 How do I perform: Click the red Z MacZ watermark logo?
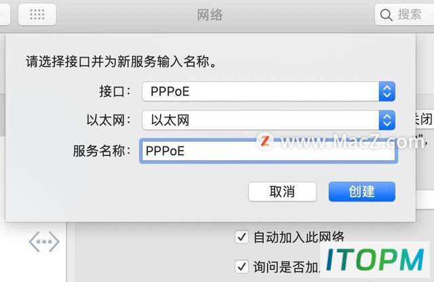(265, 140)
